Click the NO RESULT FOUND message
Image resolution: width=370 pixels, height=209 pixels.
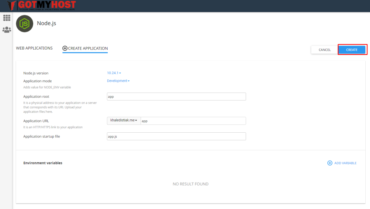tap(190, 184)
